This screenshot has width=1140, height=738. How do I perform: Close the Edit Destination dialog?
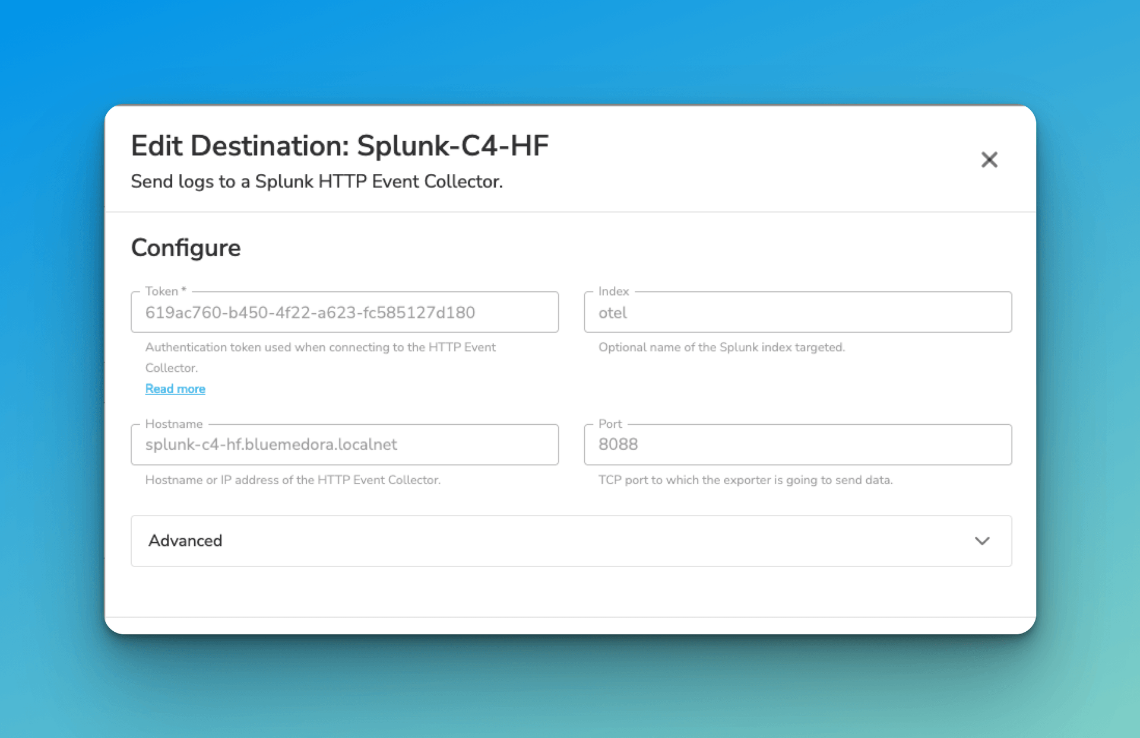[x=989, y=160]
